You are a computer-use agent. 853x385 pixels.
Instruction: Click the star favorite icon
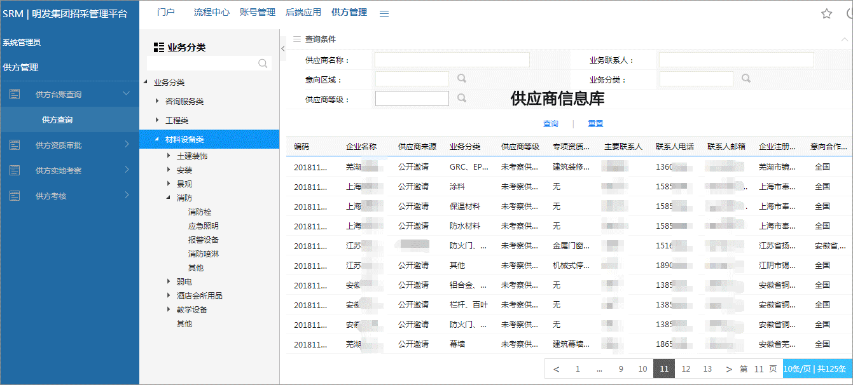(826, 13)
